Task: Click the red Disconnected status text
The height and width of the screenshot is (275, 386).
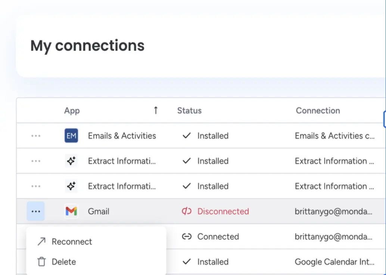Action: click(x=223, y=211)
